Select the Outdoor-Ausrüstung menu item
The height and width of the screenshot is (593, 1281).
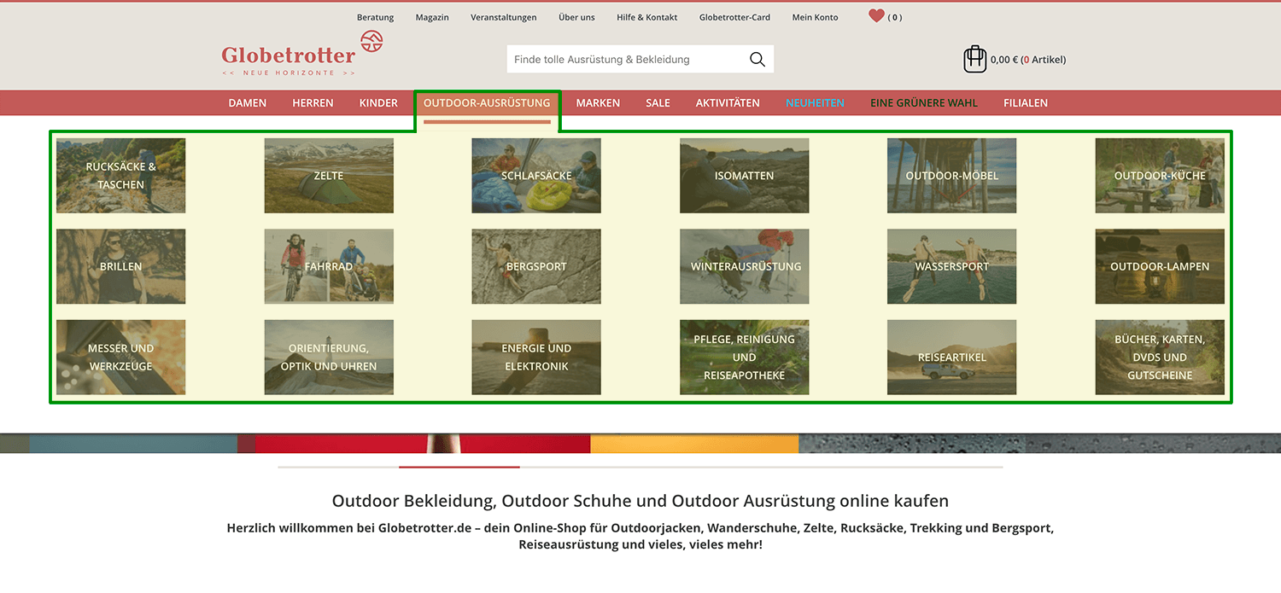click(x=487, y=102)
